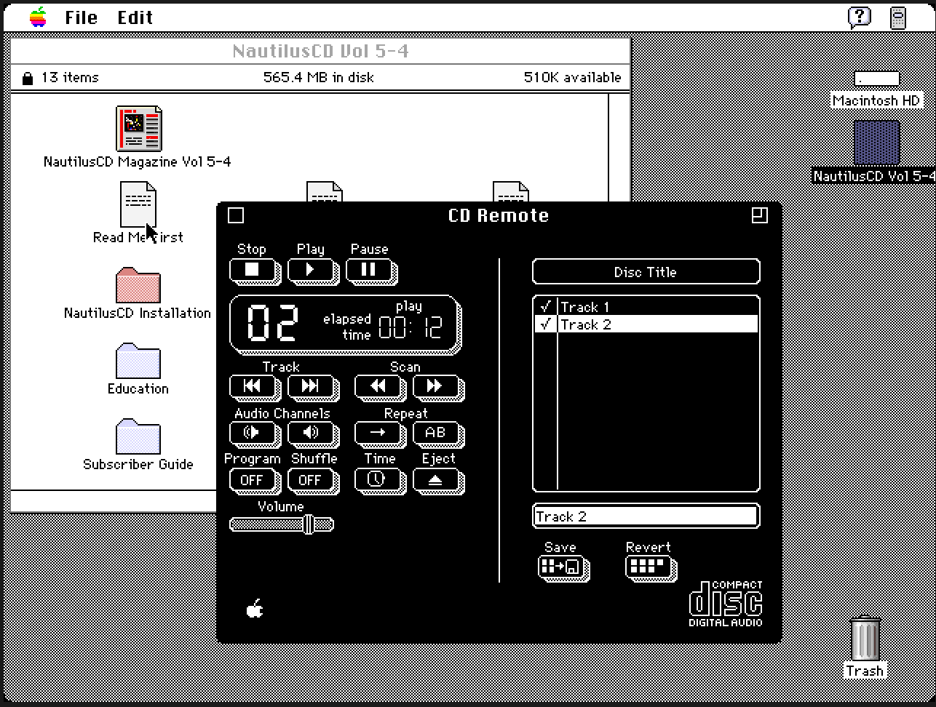Select the NautilusCD Vol 5-4 disc icon on the desktop

click(877, 143)
